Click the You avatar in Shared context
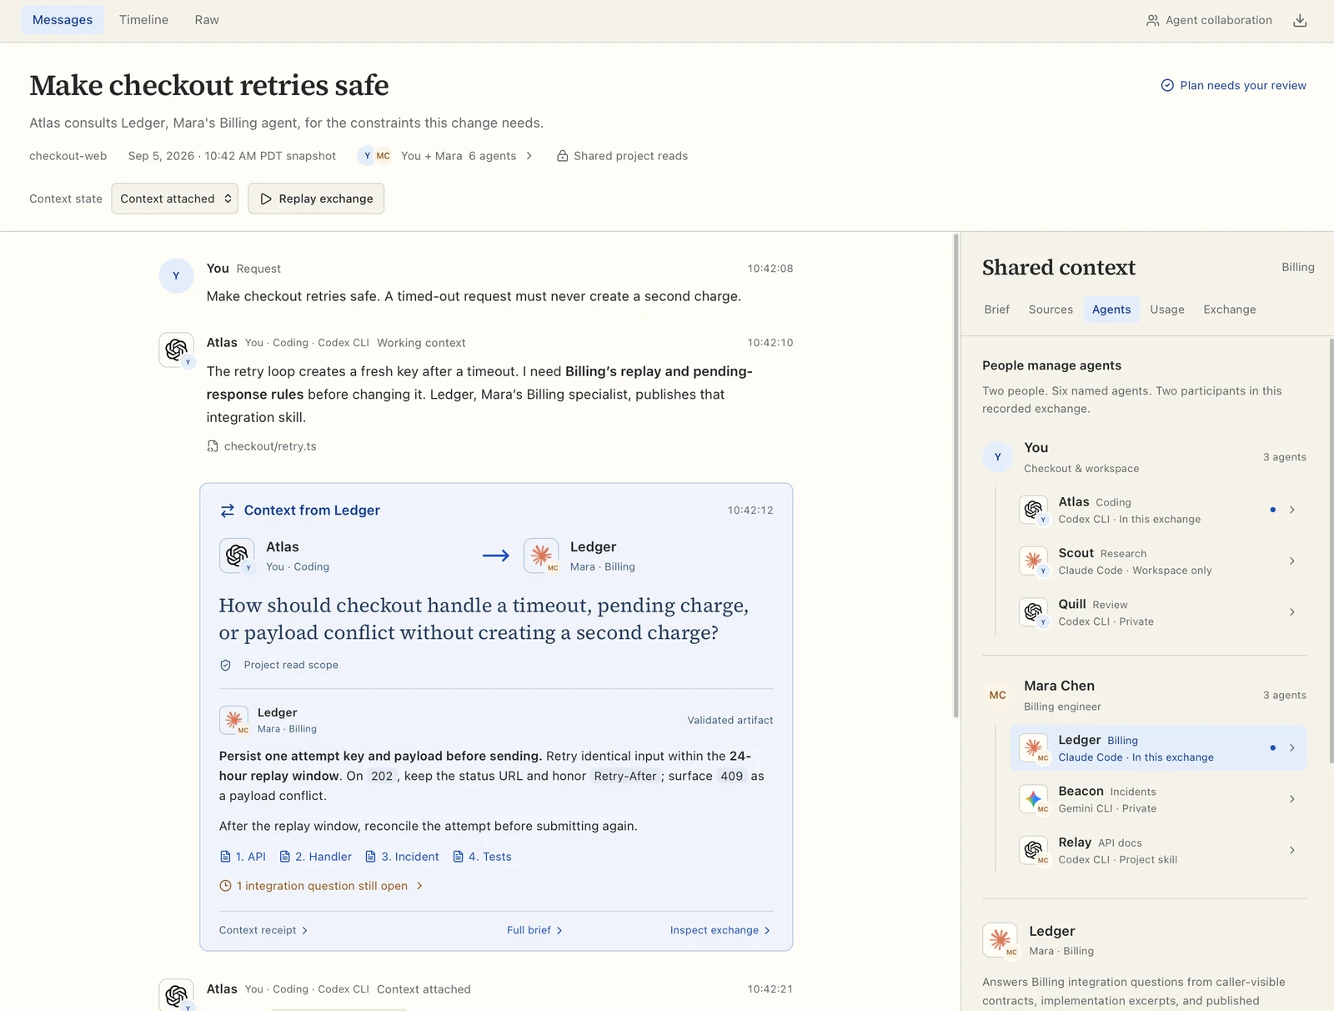1334x1011 pixels. pos(997,457)
